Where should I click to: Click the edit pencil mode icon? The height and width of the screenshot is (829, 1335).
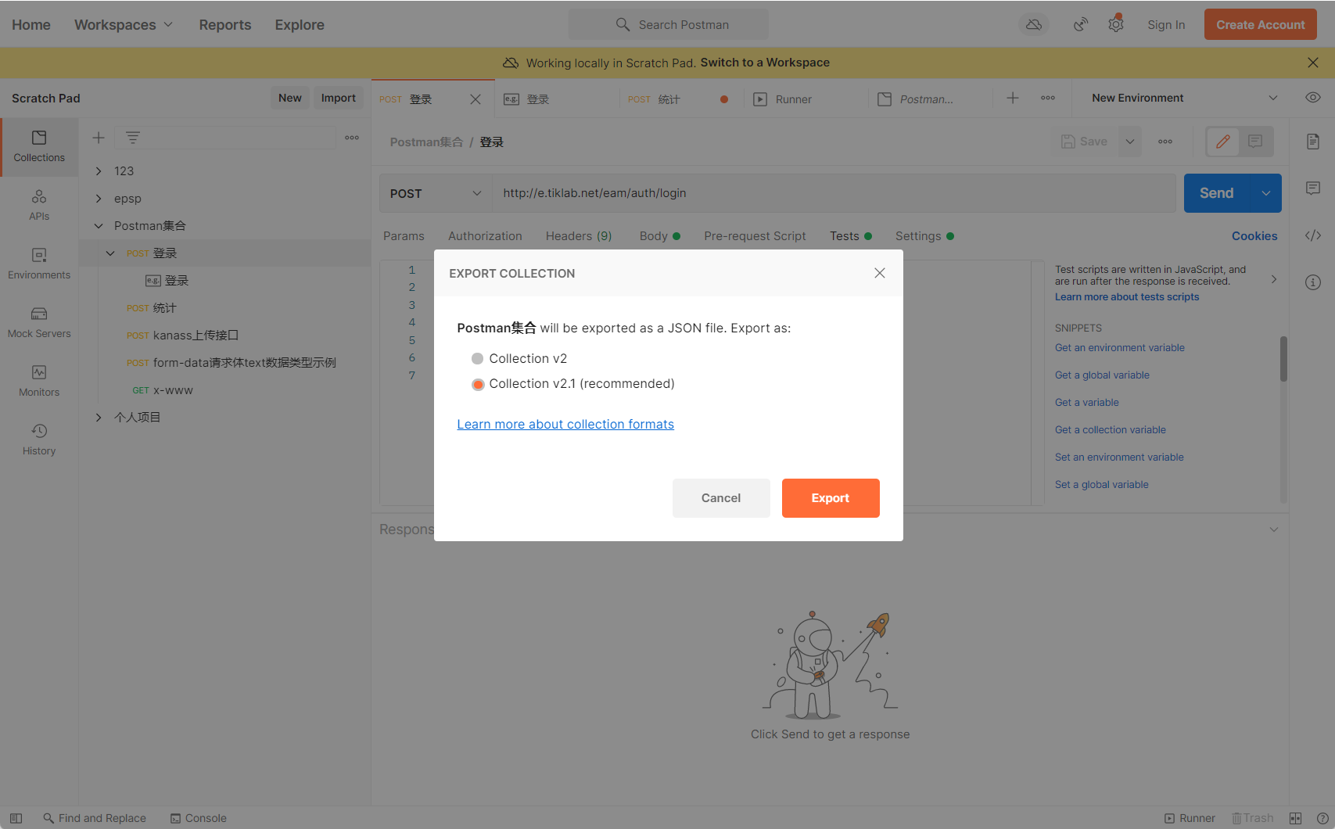tap(1223, 142)
